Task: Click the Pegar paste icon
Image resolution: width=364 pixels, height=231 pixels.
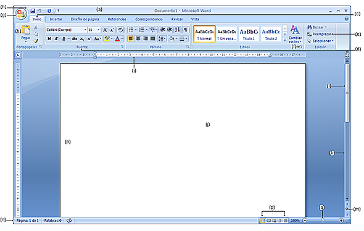Action: pyautogui.click(x=26, y=30)
